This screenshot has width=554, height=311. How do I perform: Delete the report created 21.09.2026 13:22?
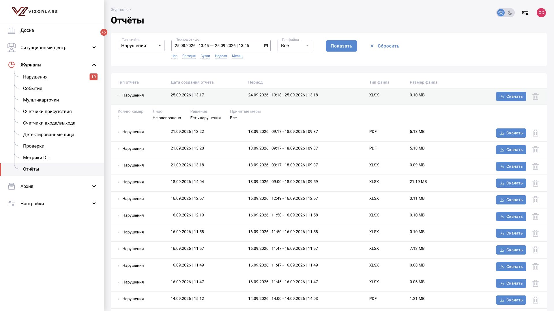(x=536, y=133)
